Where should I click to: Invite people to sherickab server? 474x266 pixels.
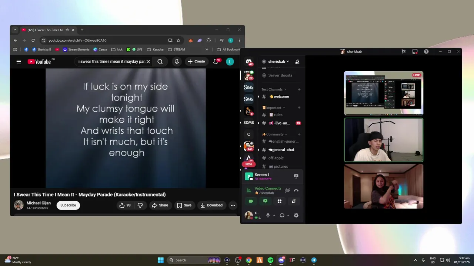297,62
